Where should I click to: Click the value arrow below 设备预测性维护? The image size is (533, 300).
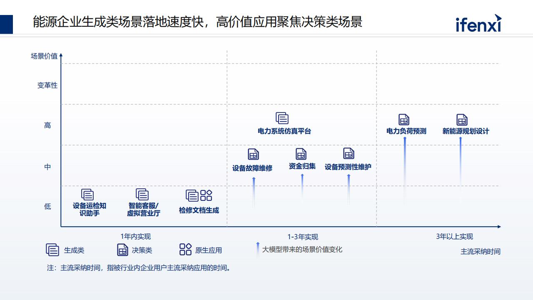349,190
